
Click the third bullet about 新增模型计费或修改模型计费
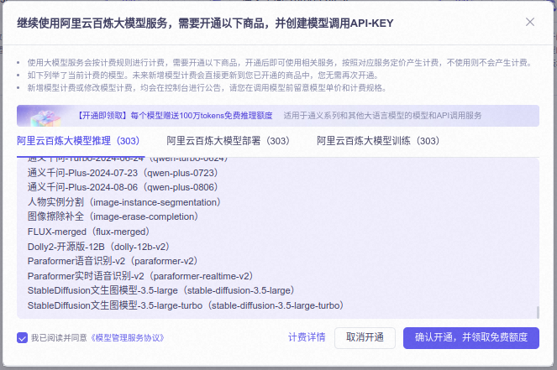pos(208,87)
